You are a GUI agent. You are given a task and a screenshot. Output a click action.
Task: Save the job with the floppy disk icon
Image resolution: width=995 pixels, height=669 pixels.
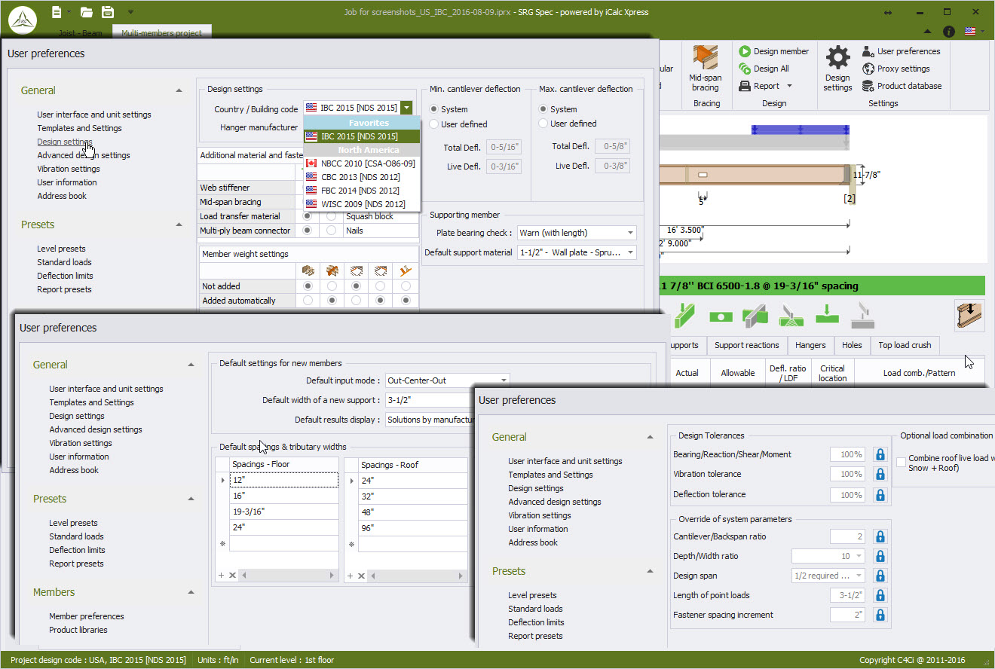click(108, 12)
